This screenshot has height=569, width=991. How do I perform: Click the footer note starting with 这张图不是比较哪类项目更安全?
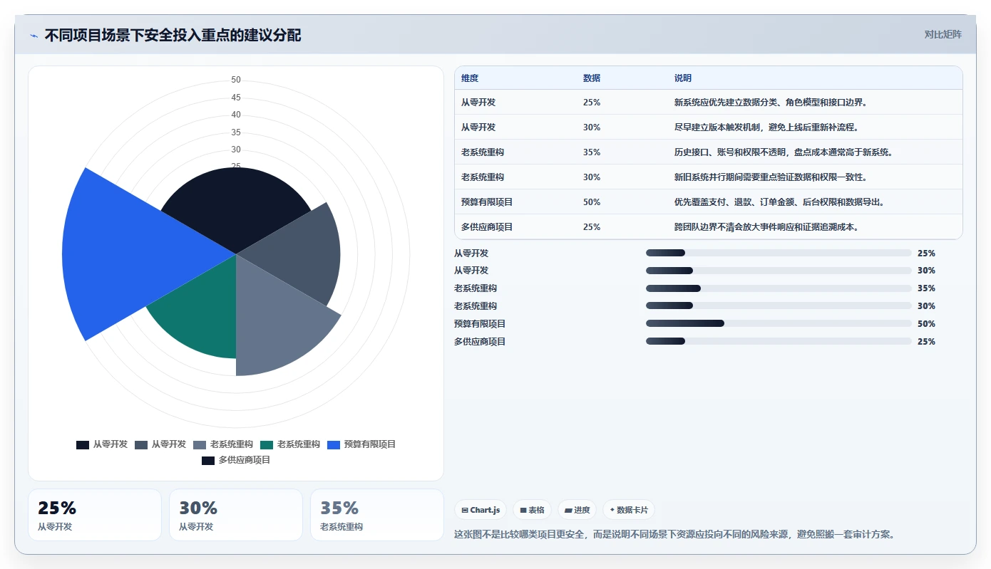(674, 534)
